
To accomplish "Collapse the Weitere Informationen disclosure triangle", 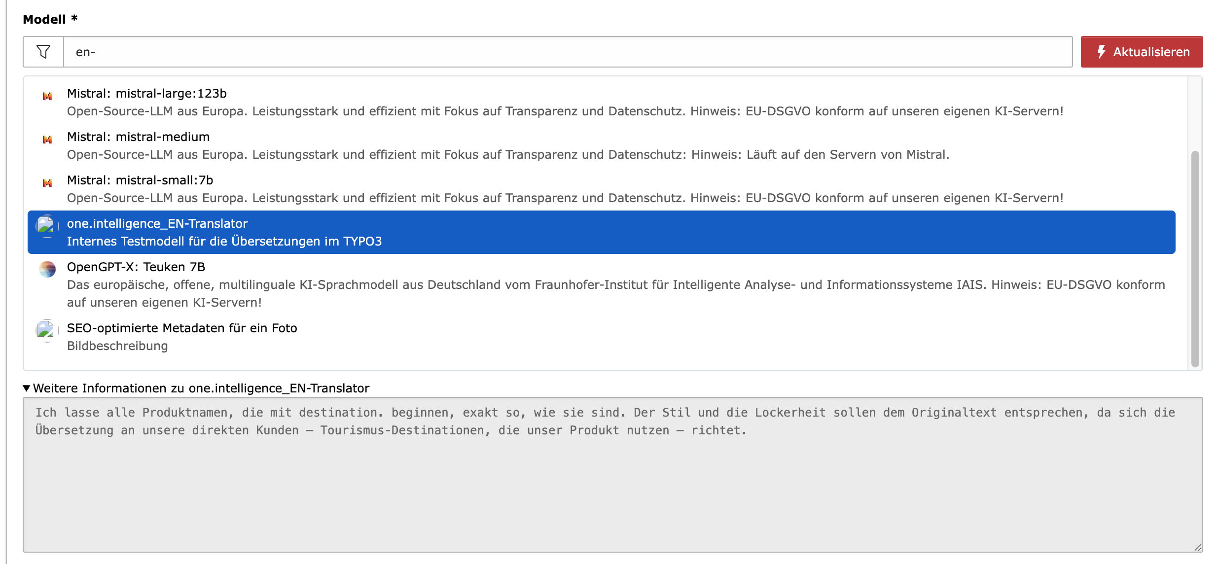I will [x=27, y=388].
